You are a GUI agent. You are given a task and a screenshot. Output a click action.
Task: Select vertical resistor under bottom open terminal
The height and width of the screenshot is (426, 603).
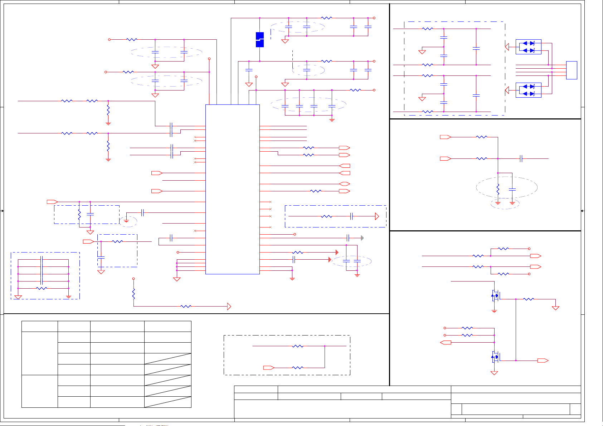(133, 294)
